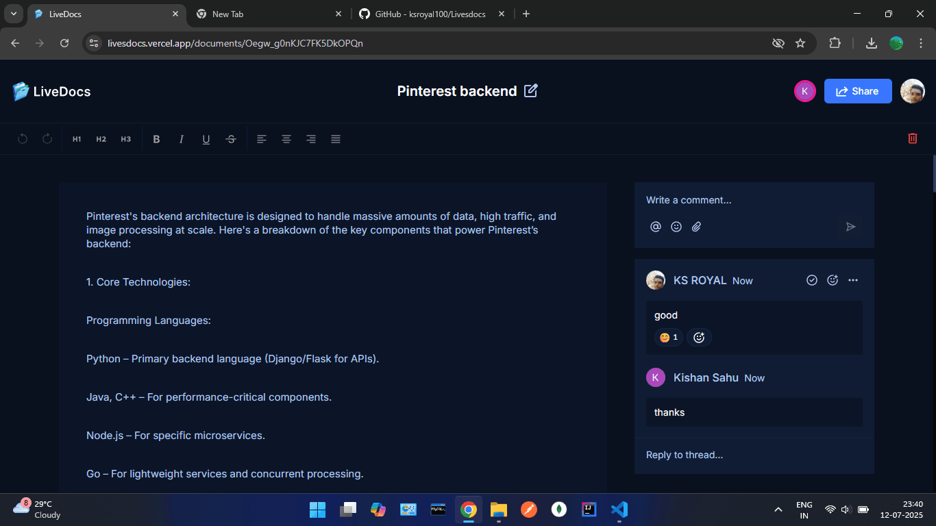Toggle the emoji reaction with count 1

tap(669, 337)
